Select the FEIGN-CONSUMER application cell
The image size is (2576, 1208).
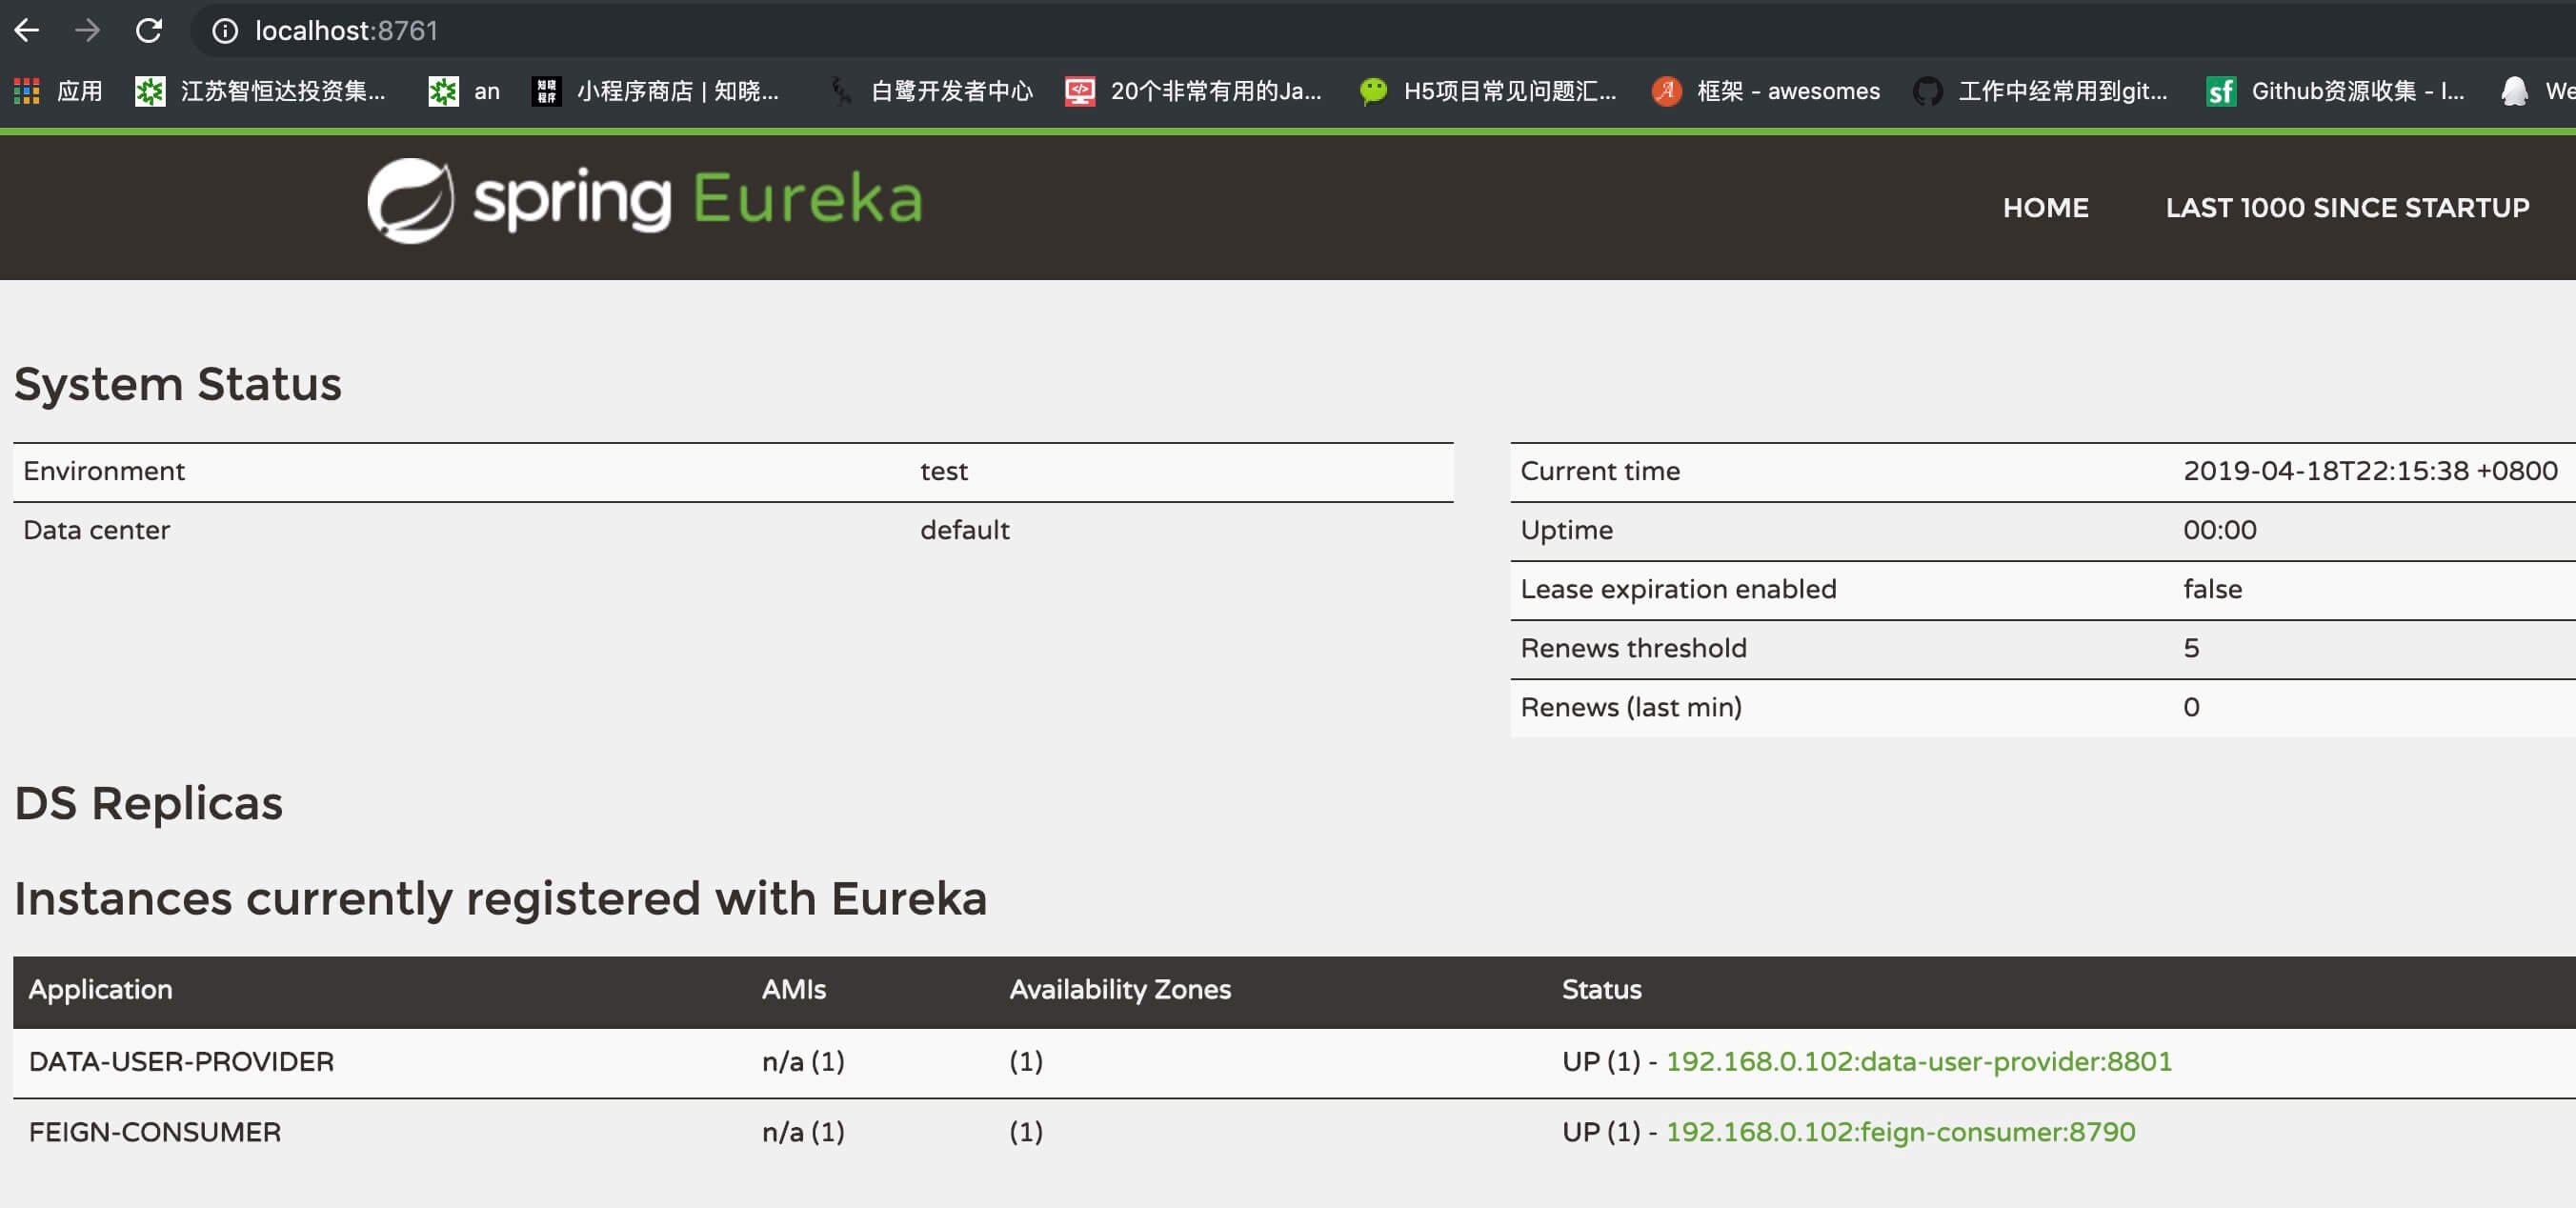point(155,1132)
